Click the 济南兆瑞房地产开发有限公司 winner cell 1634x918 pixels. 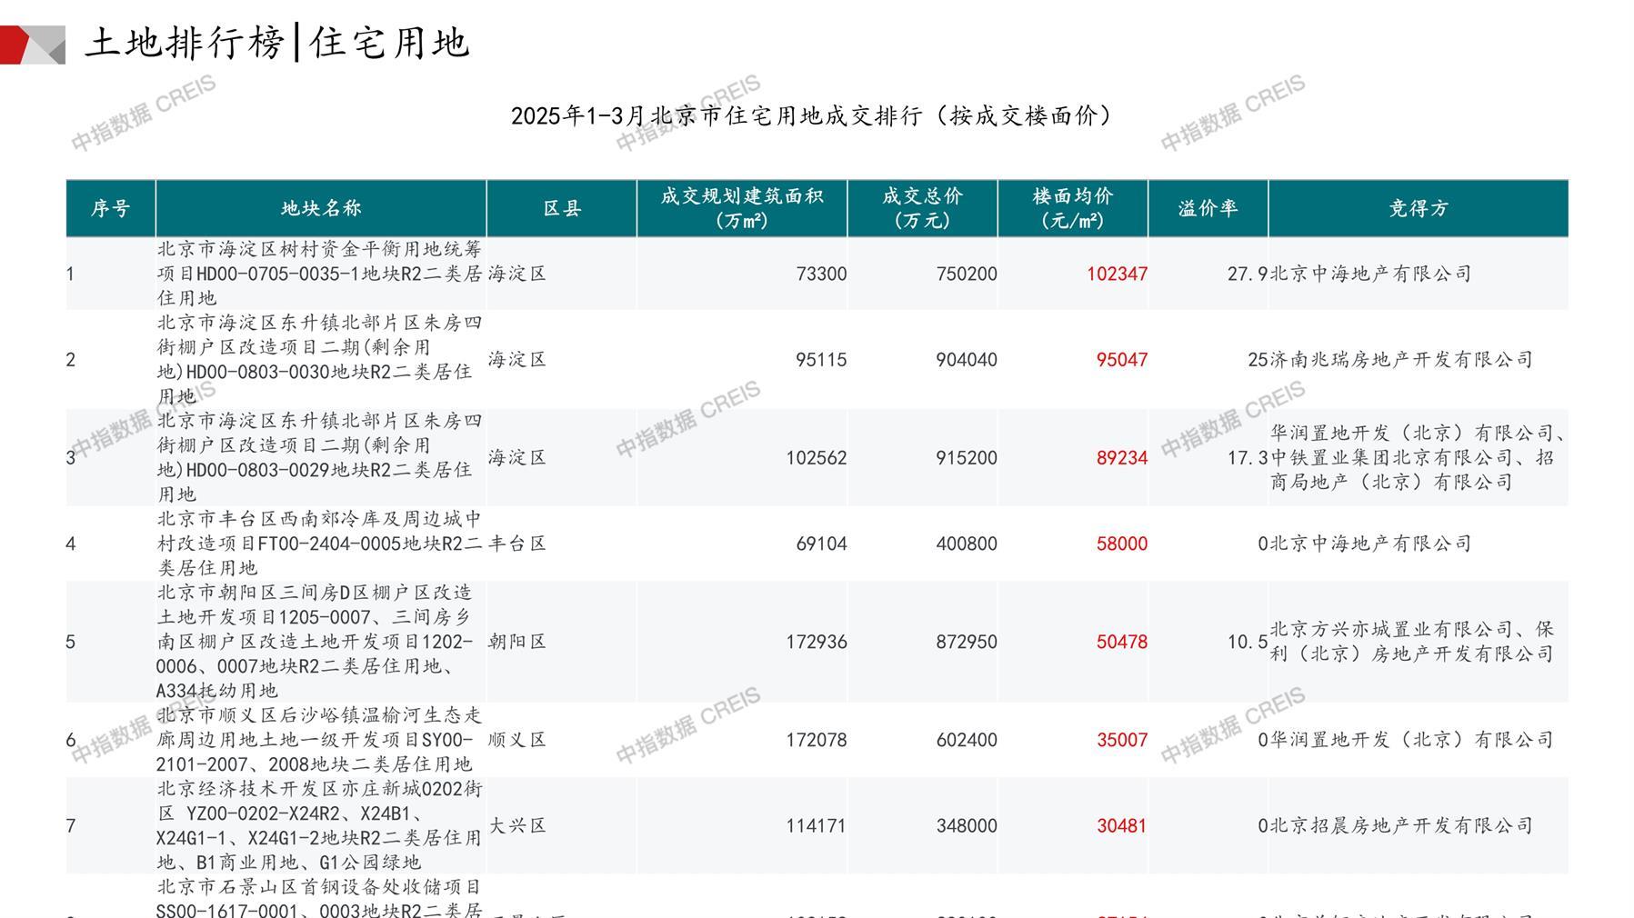click(x=1400, y=360)
